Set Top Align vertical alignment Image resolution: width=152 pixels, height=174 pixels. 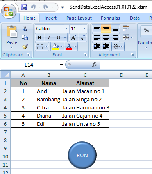(97, 29)
